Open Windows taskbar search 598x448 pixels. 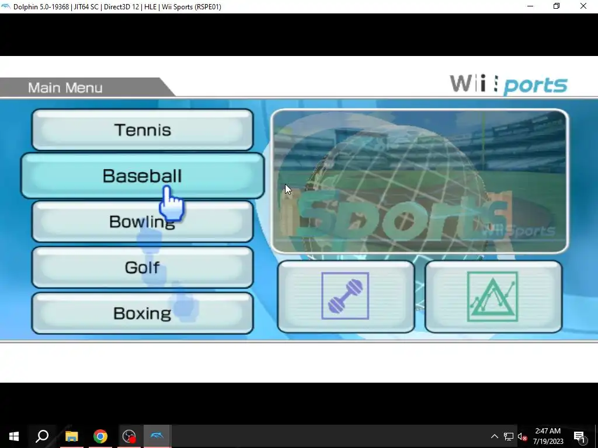42,436
